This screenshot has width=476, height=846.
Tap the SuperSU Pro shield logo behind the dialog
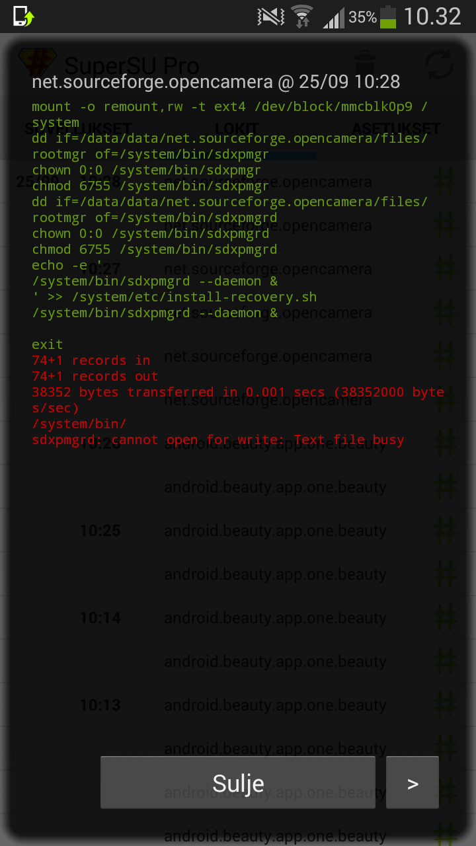(38, 65)
